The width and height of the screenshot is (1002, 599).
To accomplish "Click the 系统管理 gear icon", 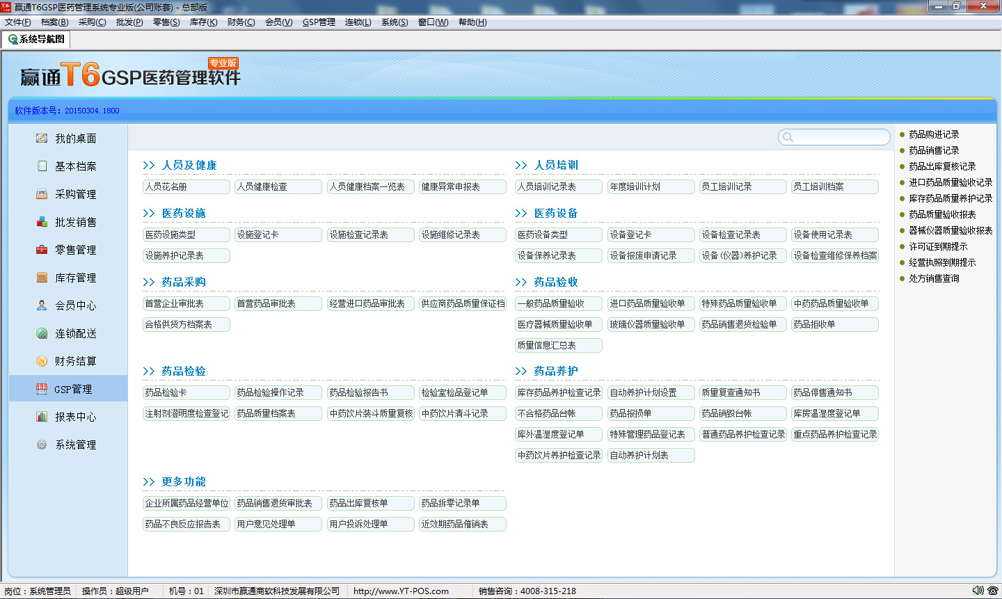I will pos(42,445).
